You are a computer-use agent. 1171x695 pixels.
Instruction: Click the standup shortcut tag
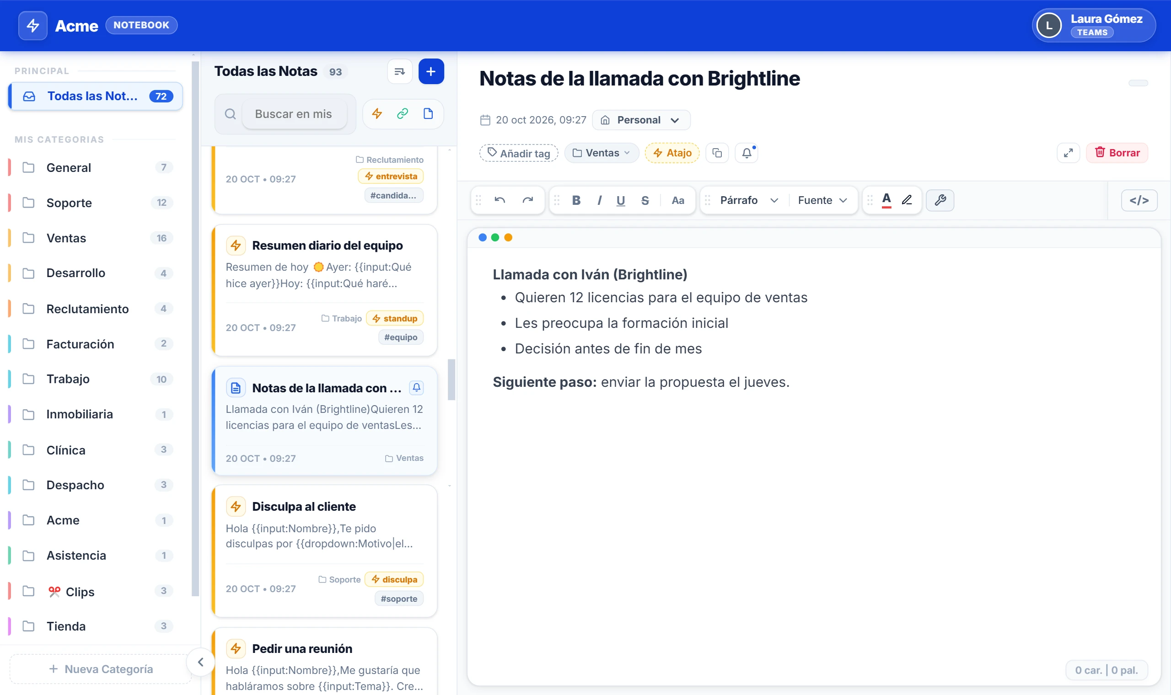click(x=395, y=318)
